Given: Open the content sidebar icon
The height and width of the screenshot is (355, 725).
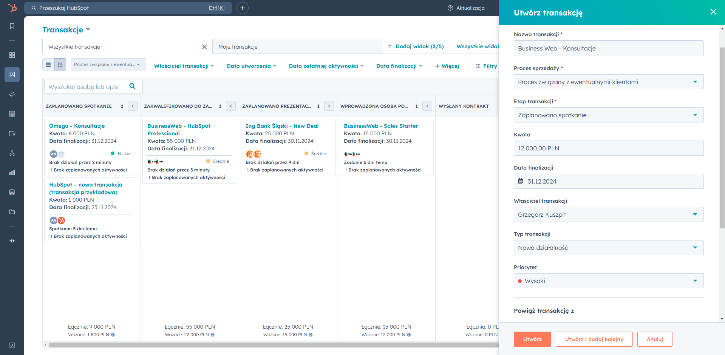Looking at the screenshot, I should coord(12,114).
